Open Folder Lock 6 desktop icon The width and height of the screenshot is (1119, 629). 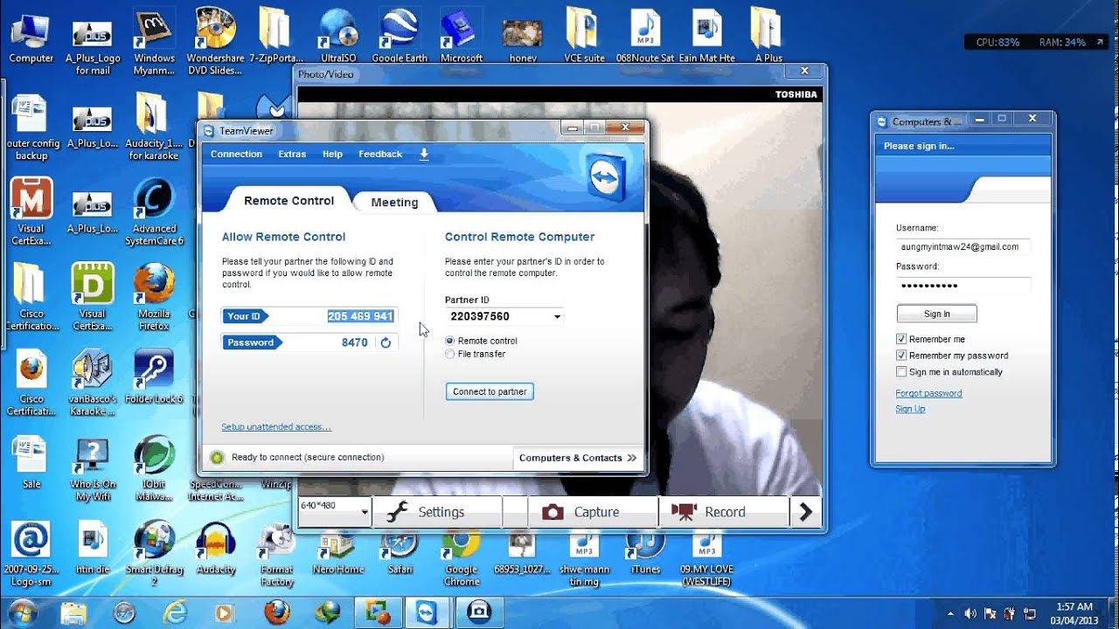154,377
